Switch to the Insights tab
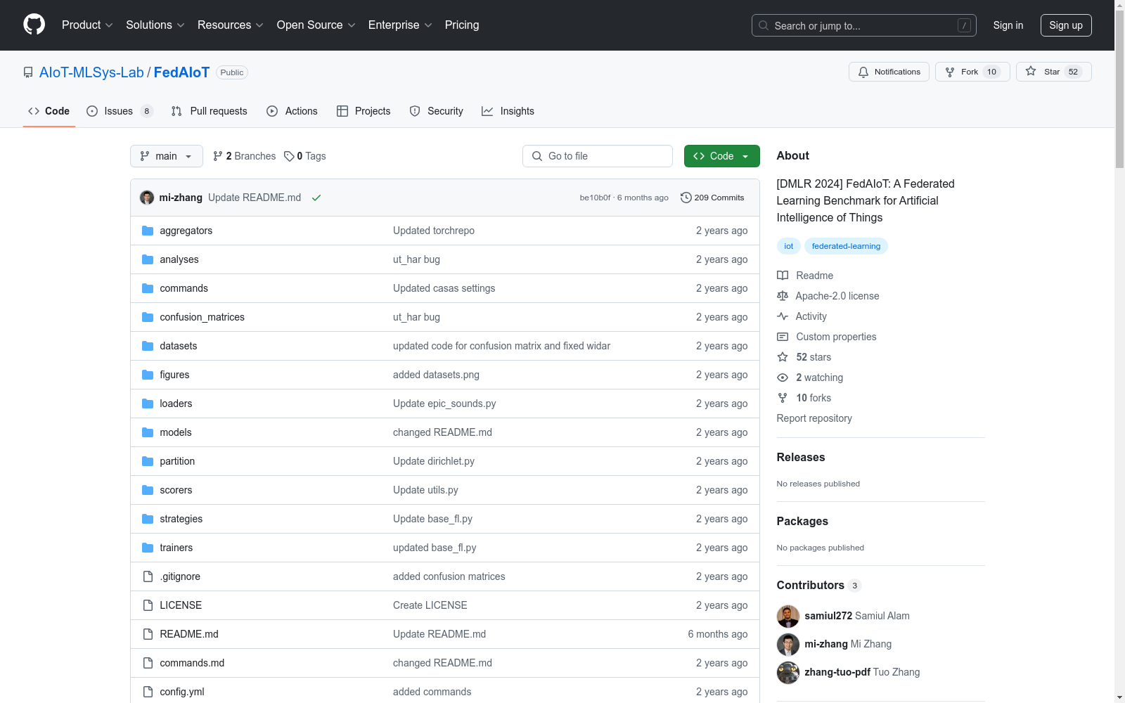This screenshot has height=703, width=1125. click(x=508, y=111)
